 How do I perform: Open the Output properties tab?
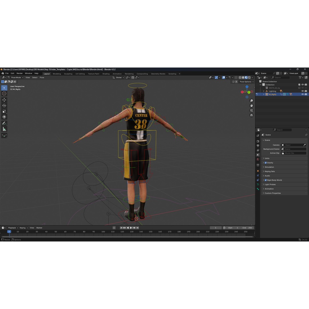pyautogui.click(x=258, y=146)
